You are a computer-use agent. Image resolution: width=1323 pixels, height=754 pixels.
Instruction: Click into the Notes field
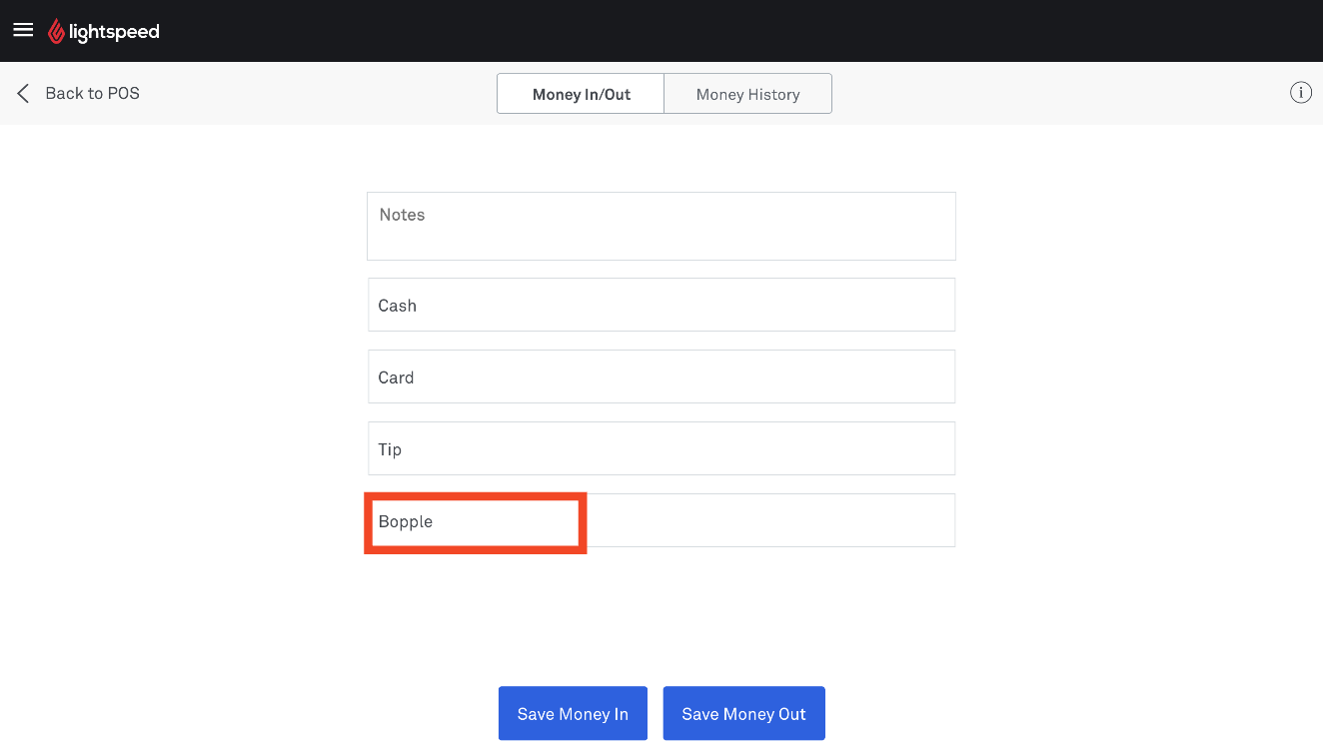pyautogui.click(x=661, y=226)
